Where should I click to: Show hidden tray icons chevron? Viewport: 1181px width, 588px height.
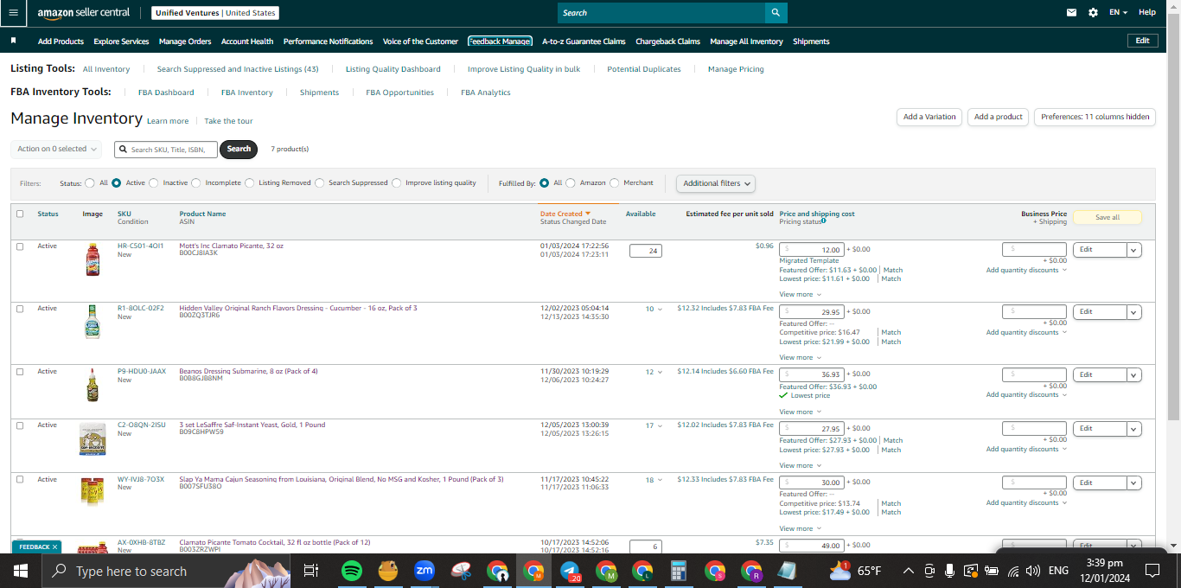[x=909, y=571]
